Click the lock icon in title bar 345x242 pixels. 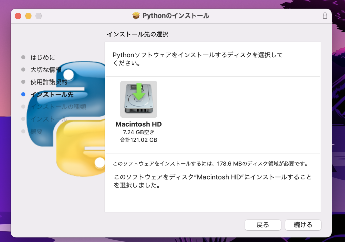point(325,16)
